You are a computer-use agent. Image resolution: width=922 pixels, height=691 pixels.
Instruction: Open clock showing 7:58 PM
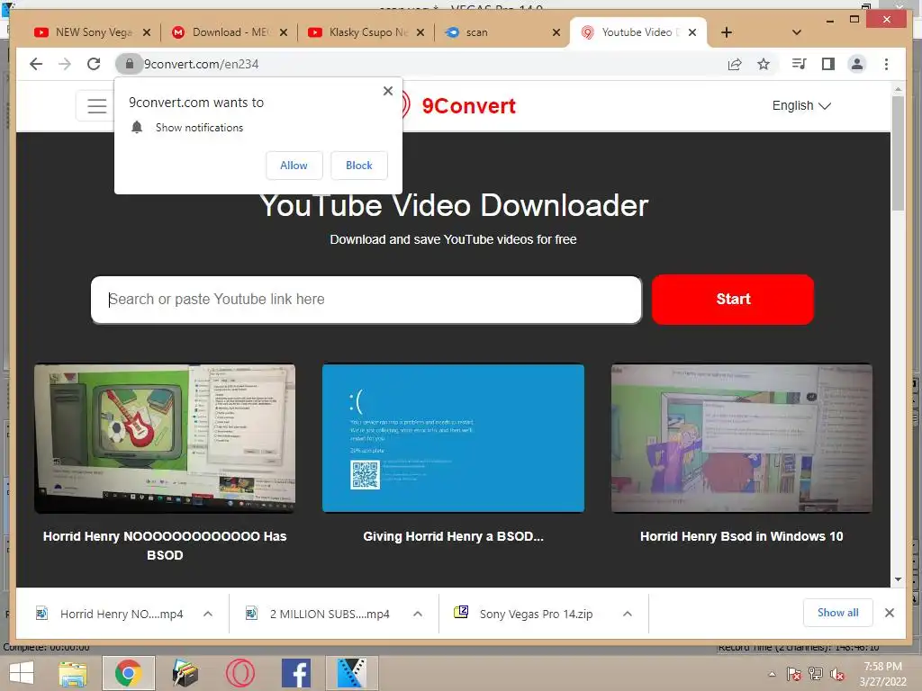tap(882, 674)
